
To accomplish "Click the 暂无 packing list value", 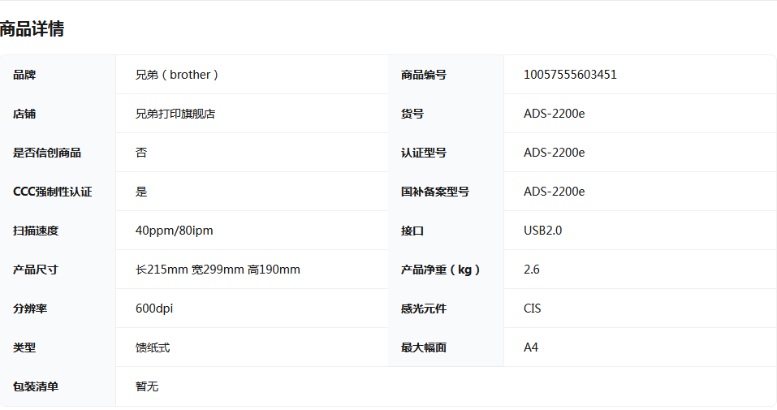I will [x=147, y=386].
